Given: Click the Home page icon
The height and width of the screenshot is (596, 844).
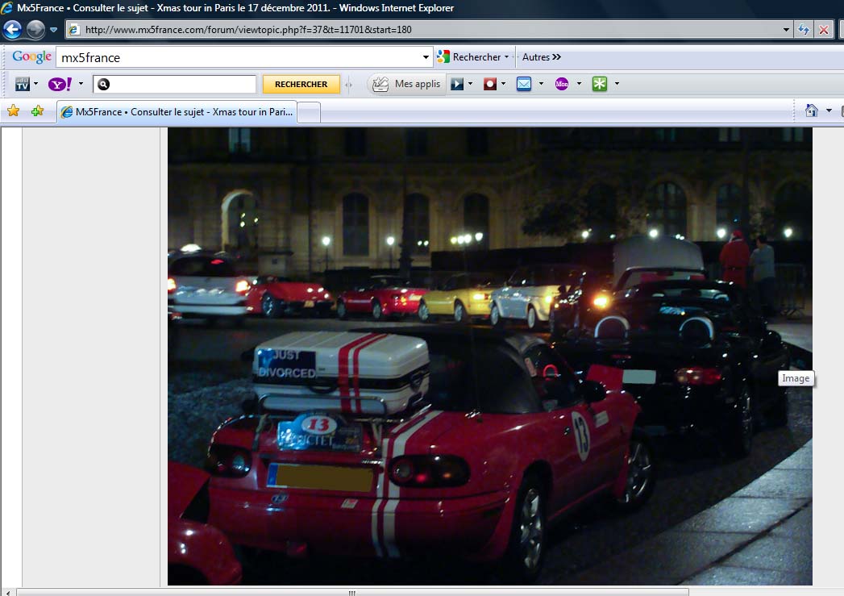Looking at the screenshot, I should 811,110.
